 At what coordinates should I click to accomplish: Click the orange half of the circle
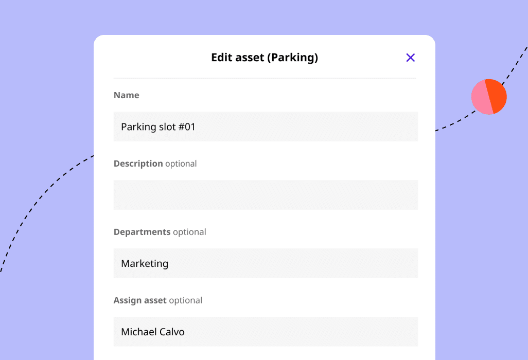[x=498, y=96]
